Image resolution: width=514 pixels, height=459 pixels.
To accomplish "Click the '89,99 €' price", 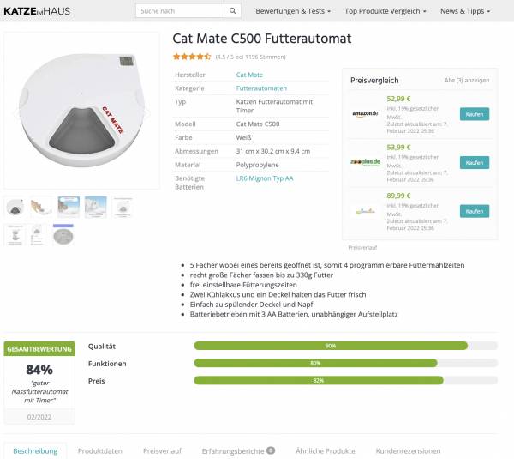I will pyautogui.click(x=398, y=196).
